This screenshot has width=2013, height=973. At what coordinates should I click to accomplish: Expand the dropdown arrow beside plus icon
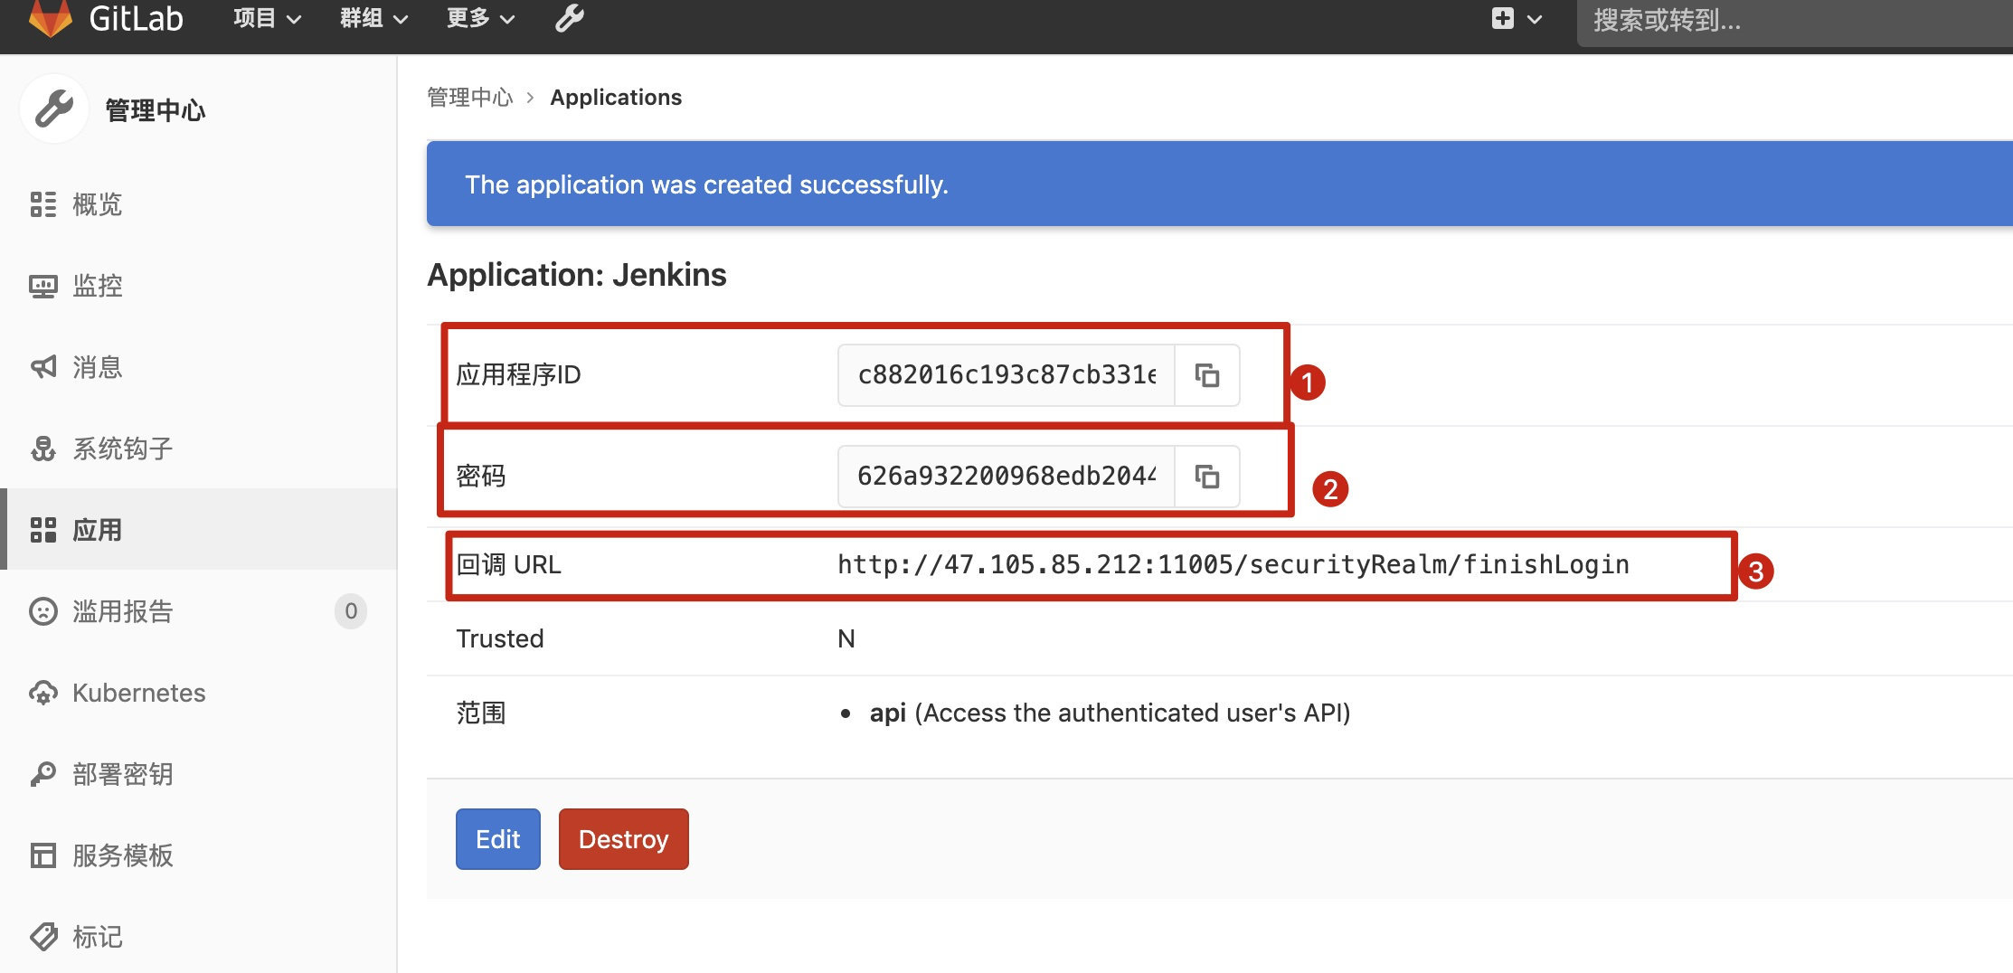[1535, 19]
